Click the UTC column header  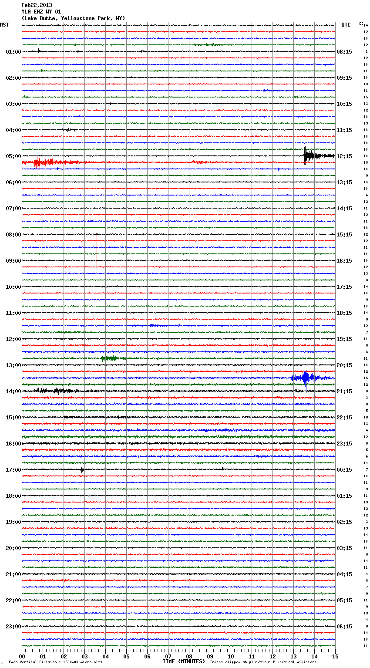(346, 25)
